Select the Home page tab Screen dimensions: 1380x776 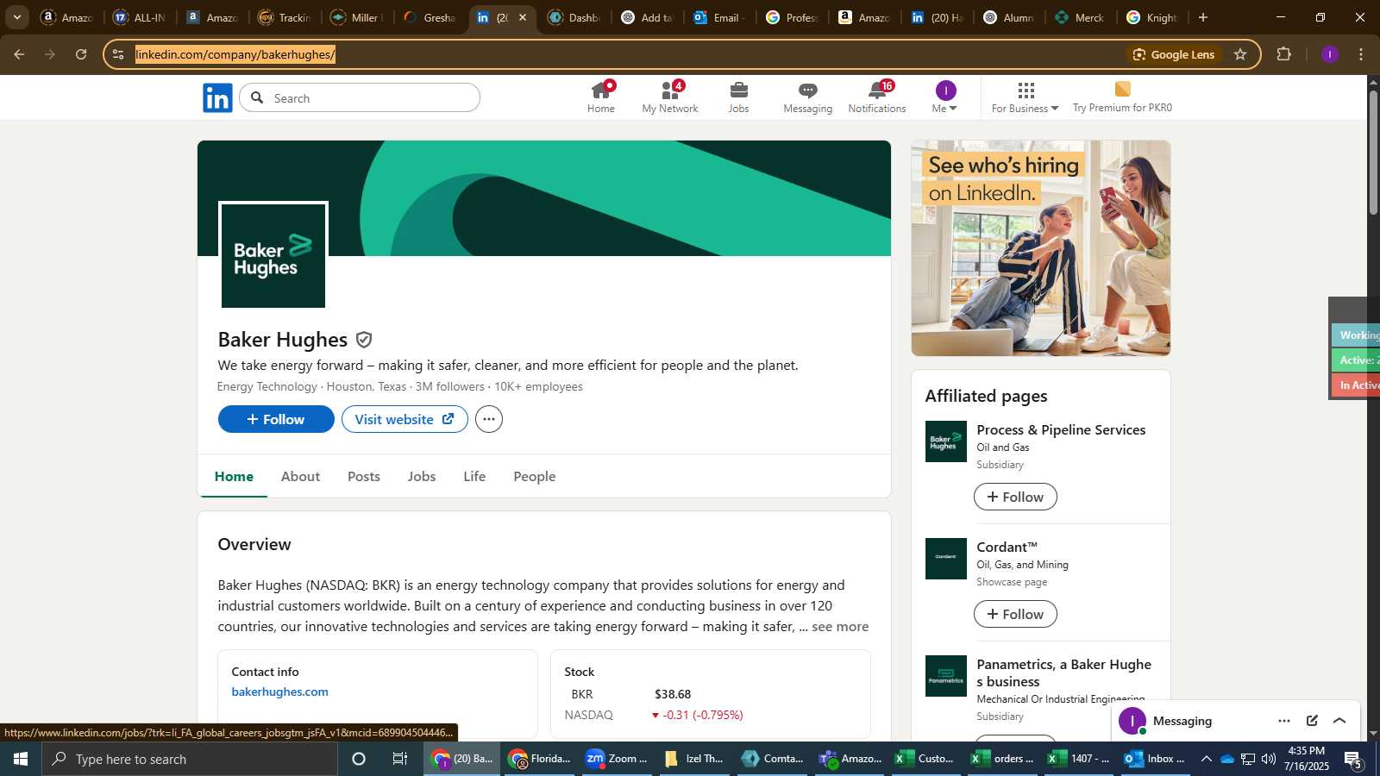pos(234,476)
